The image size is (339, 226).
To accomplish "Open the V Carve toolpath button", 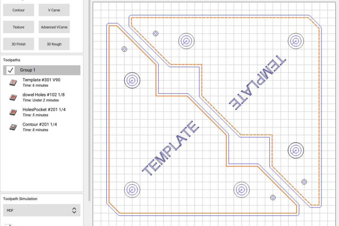I will point(54,10).
